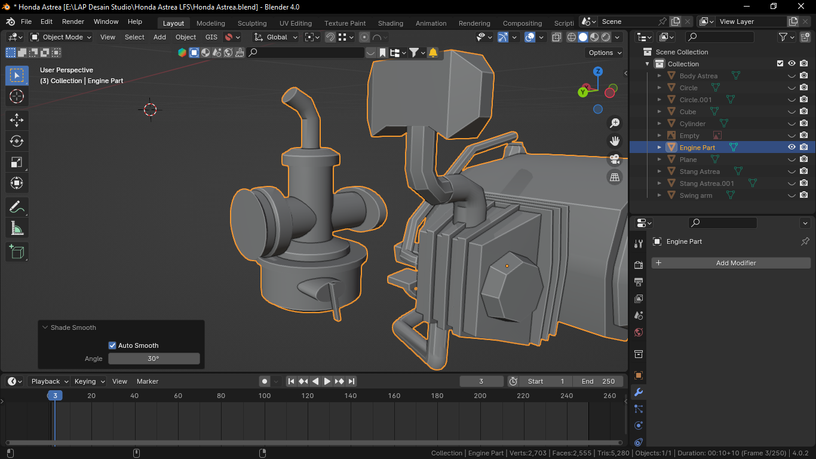Select the Rotate tool
This screenshot has width=816, height=459.
(x=17, y=141)
